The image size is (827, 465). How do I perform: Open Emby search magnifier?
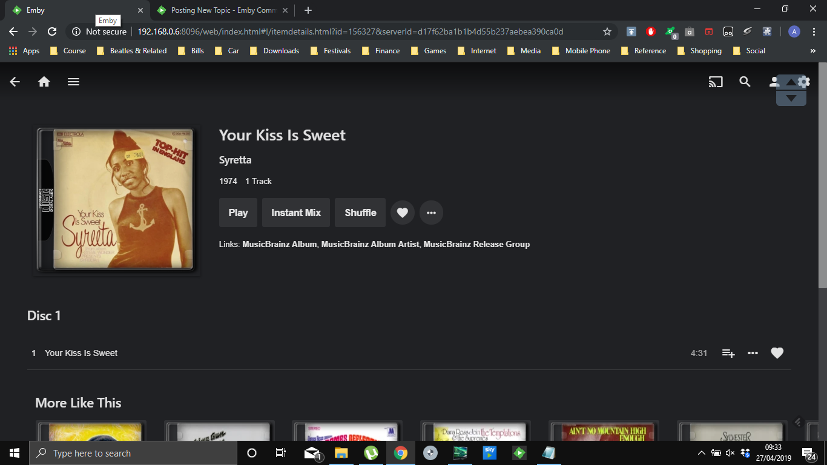pyautogui.click(x=745, y=82)
